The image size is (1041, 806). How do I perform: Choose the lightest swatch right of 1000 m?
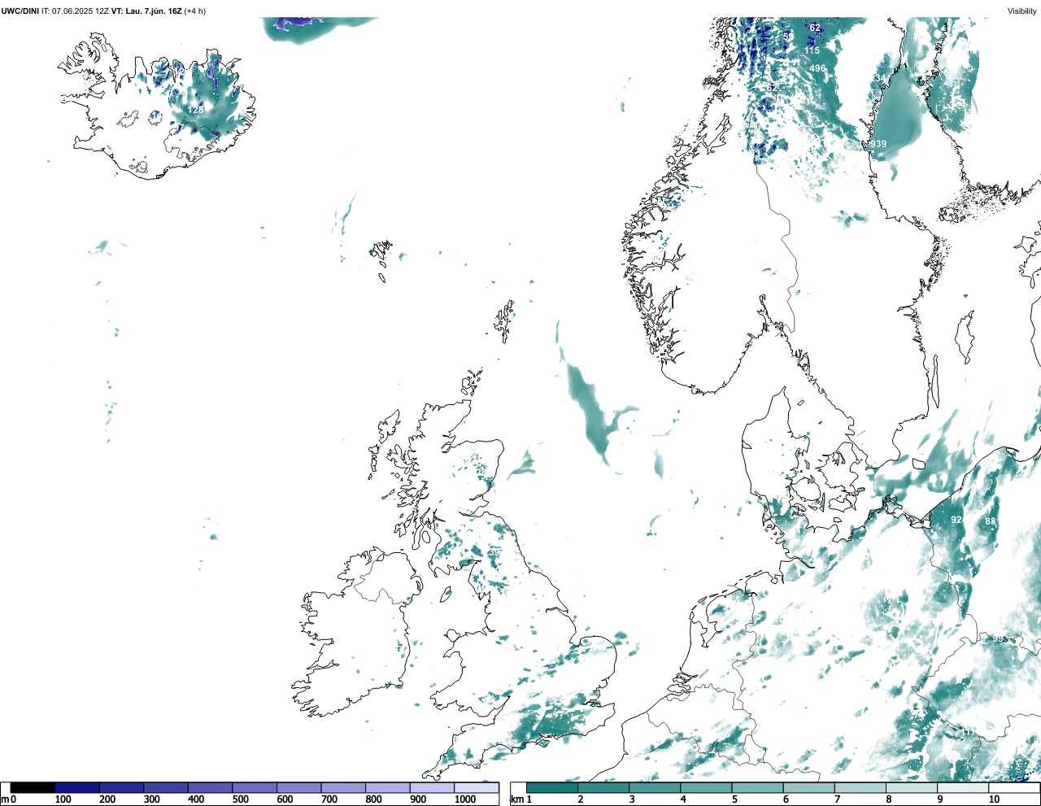(x=477, y=787)
